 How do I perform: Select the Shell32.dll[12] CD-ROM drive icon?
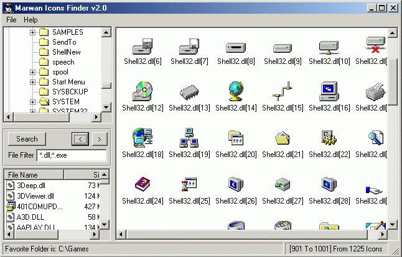pos(143,91)
